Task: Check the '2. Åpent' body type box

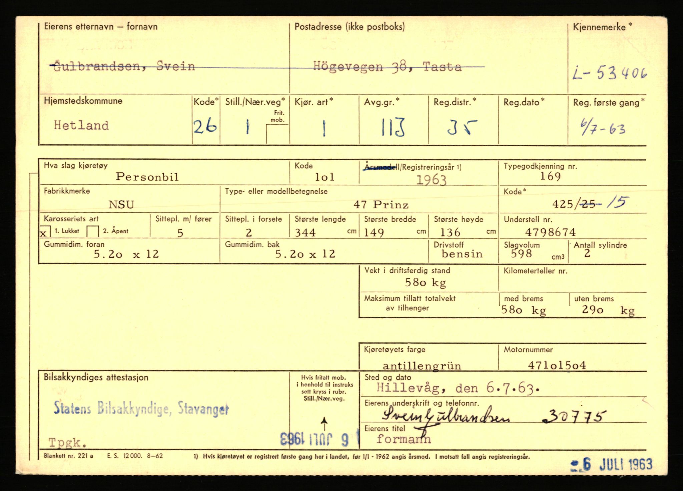Action: pos(92,232)
